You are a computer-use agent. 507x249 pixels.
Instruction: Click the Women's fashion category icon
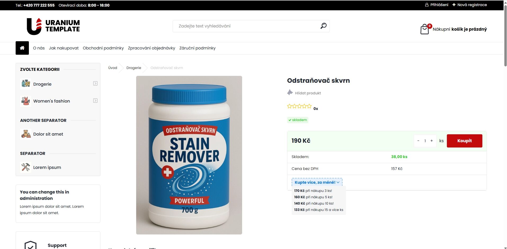pos(26,101)
